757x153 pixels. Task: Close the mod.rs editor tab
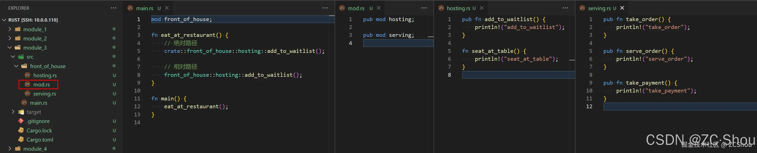(379, 8)
